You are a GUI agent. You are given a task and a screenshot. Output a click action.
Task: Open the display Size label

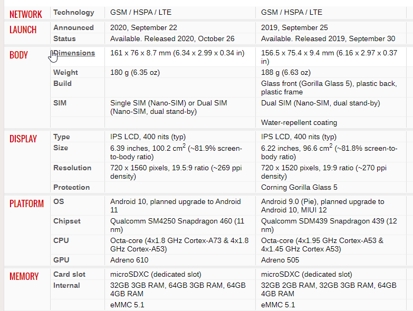(61, 148)
